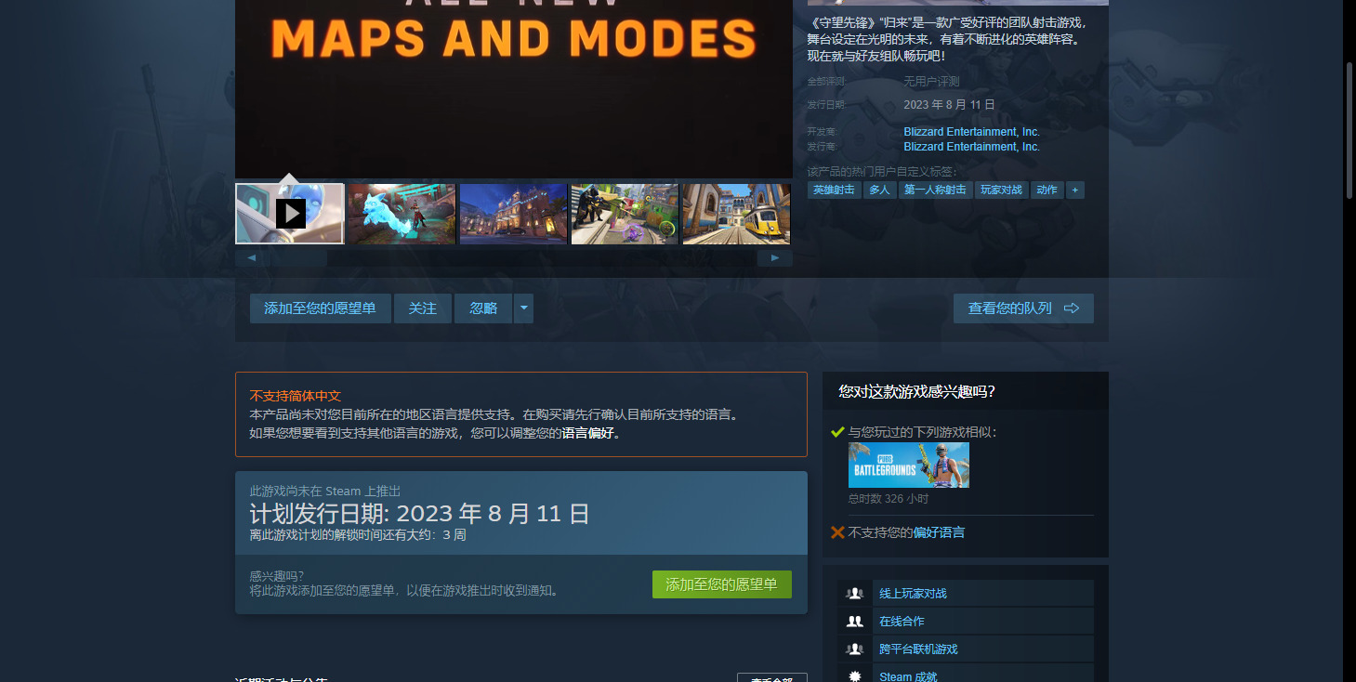
Task: Open the yellow tram street screenshot
Action: pyautogui.click(x=736, y=214)
